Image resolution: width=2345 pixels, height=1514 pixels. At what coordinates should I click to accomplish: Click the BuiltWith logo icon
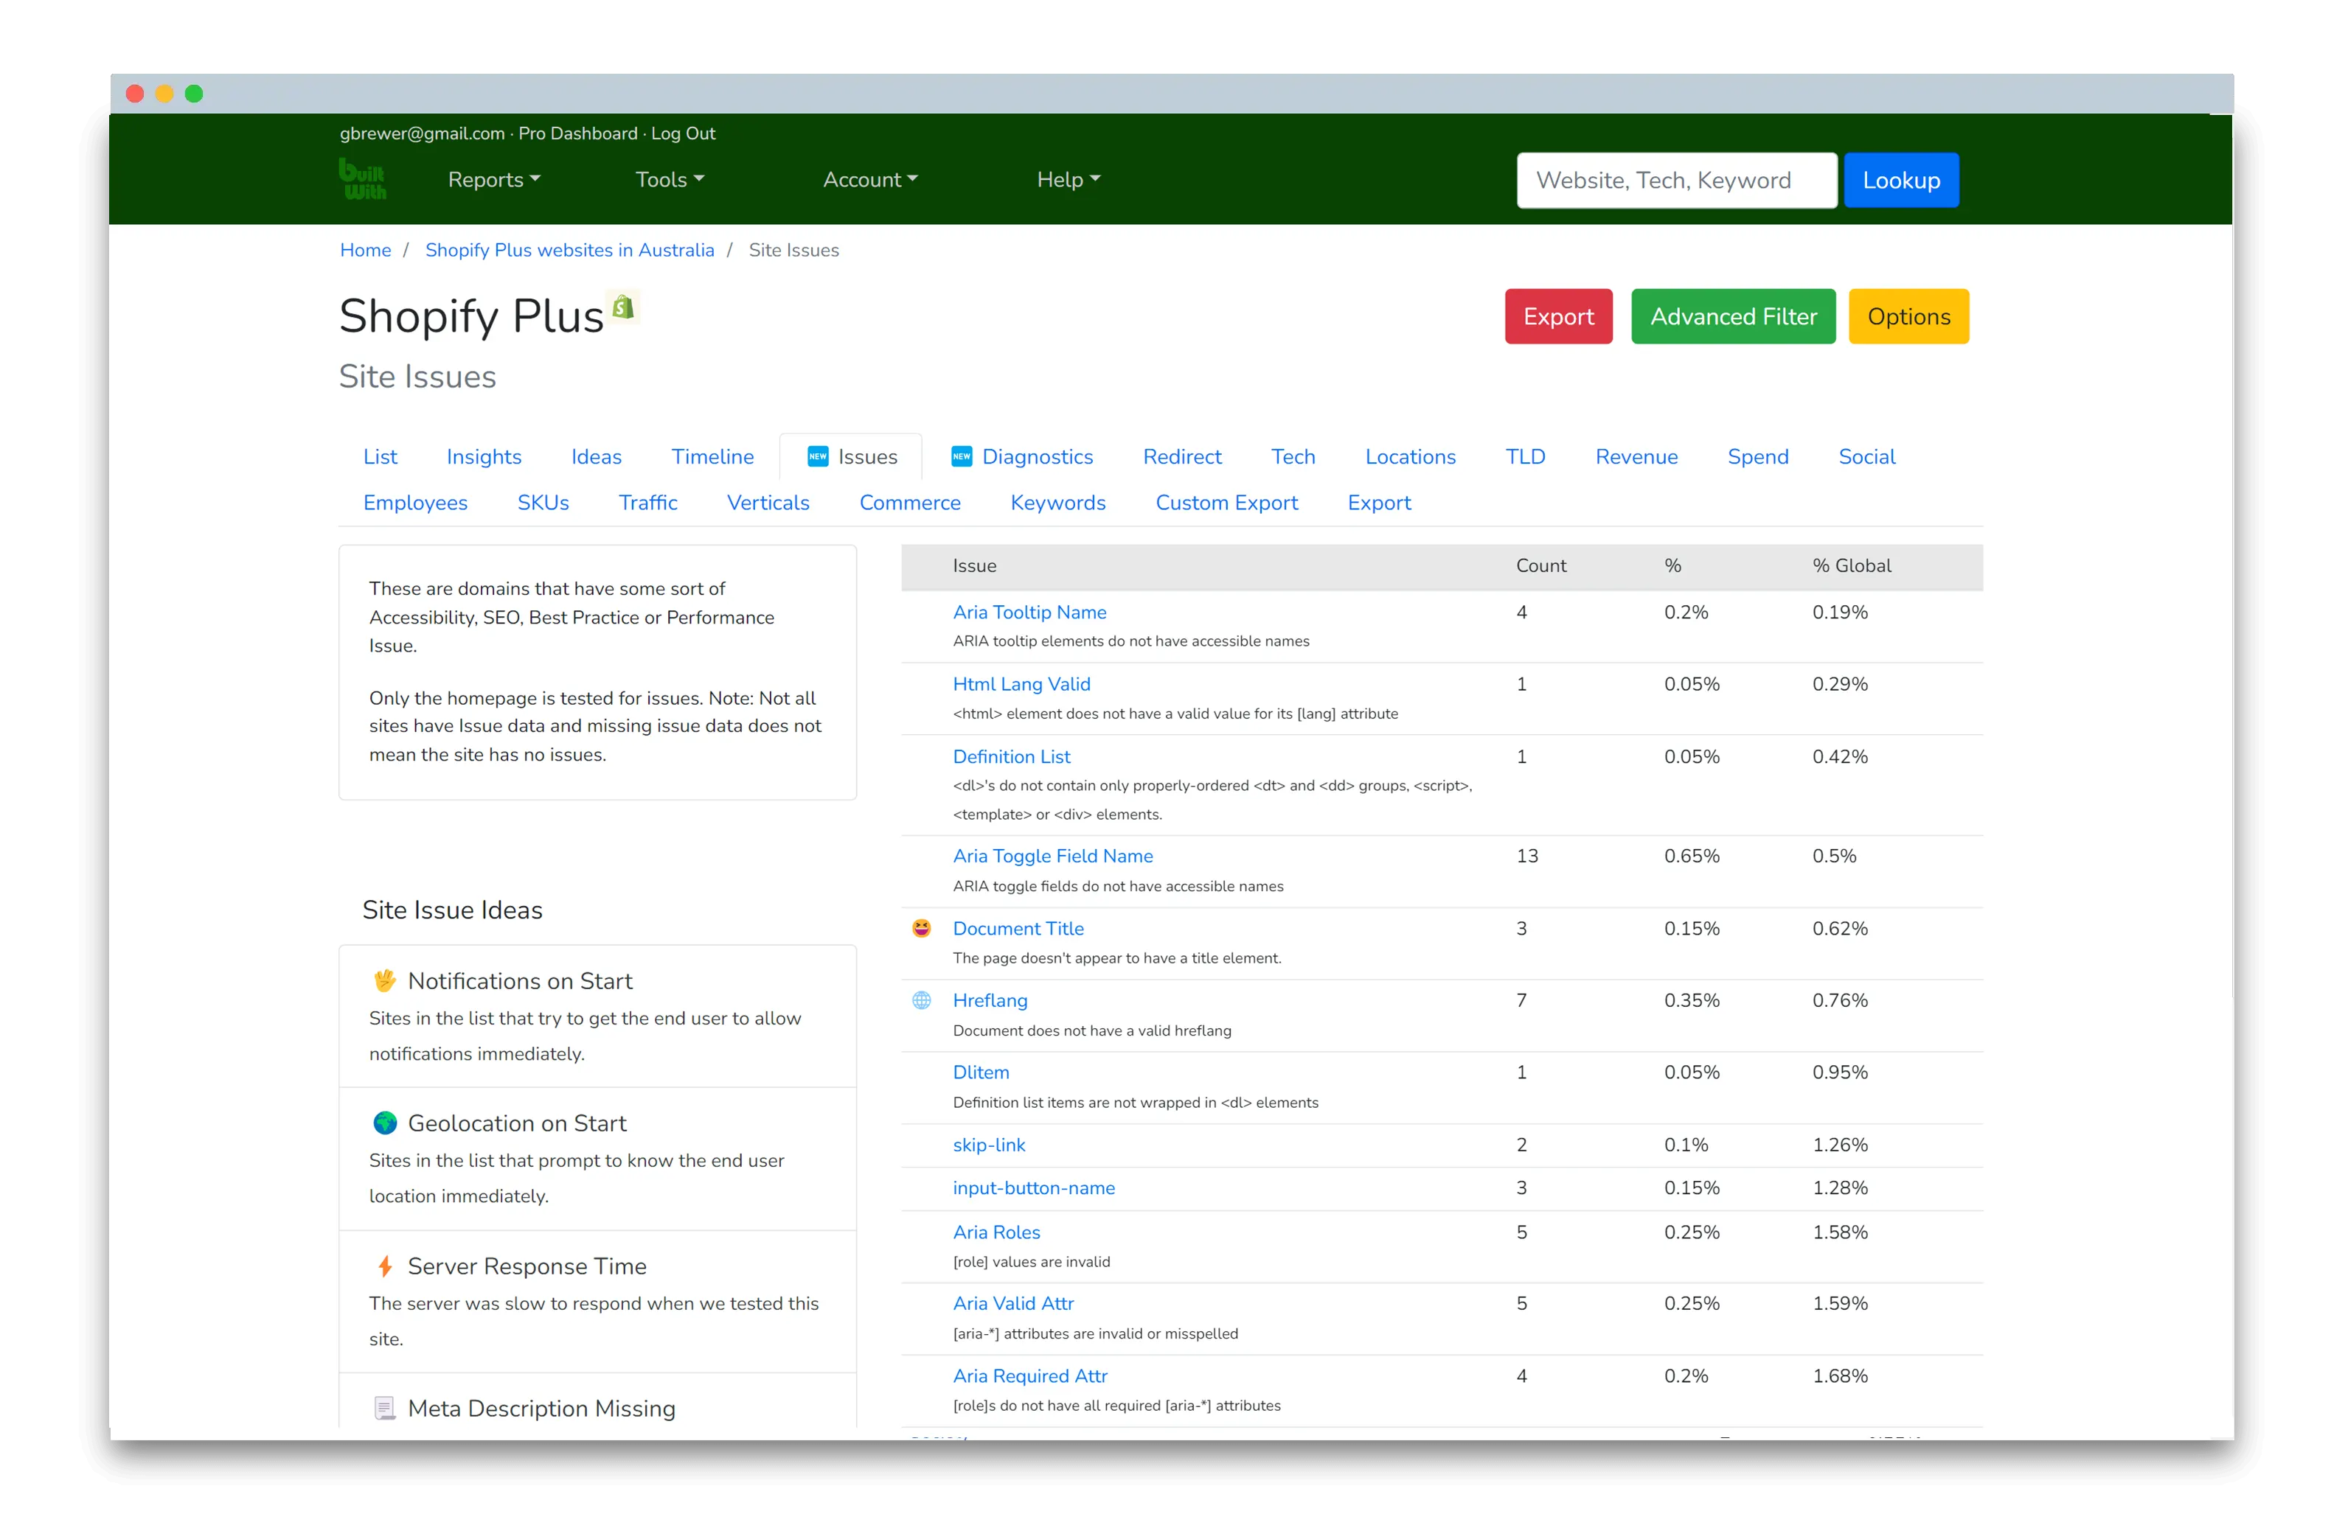tap(363, 179)
